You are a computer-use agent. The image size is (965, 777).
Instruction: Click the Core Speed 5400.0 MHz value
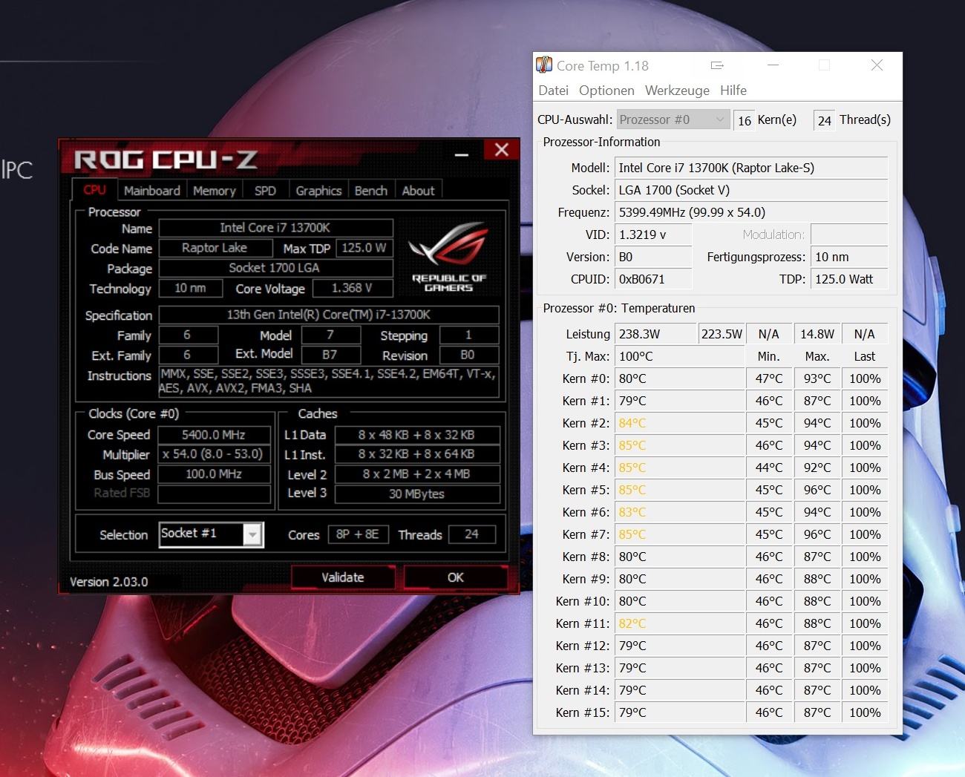pos(214,435)
